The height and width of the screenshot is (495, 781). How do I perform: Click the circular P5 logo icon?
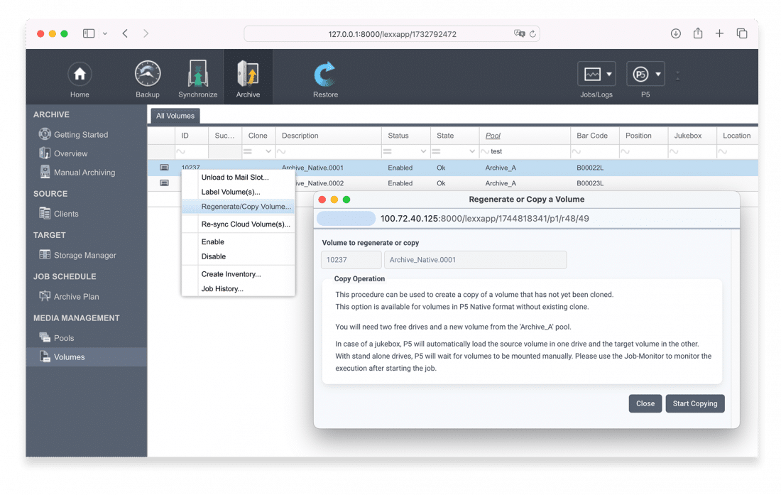coord(640,73)
